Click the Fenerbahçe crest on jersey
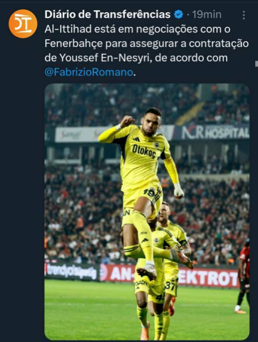Viewport: 258px width, 342px height. (157, 144)
